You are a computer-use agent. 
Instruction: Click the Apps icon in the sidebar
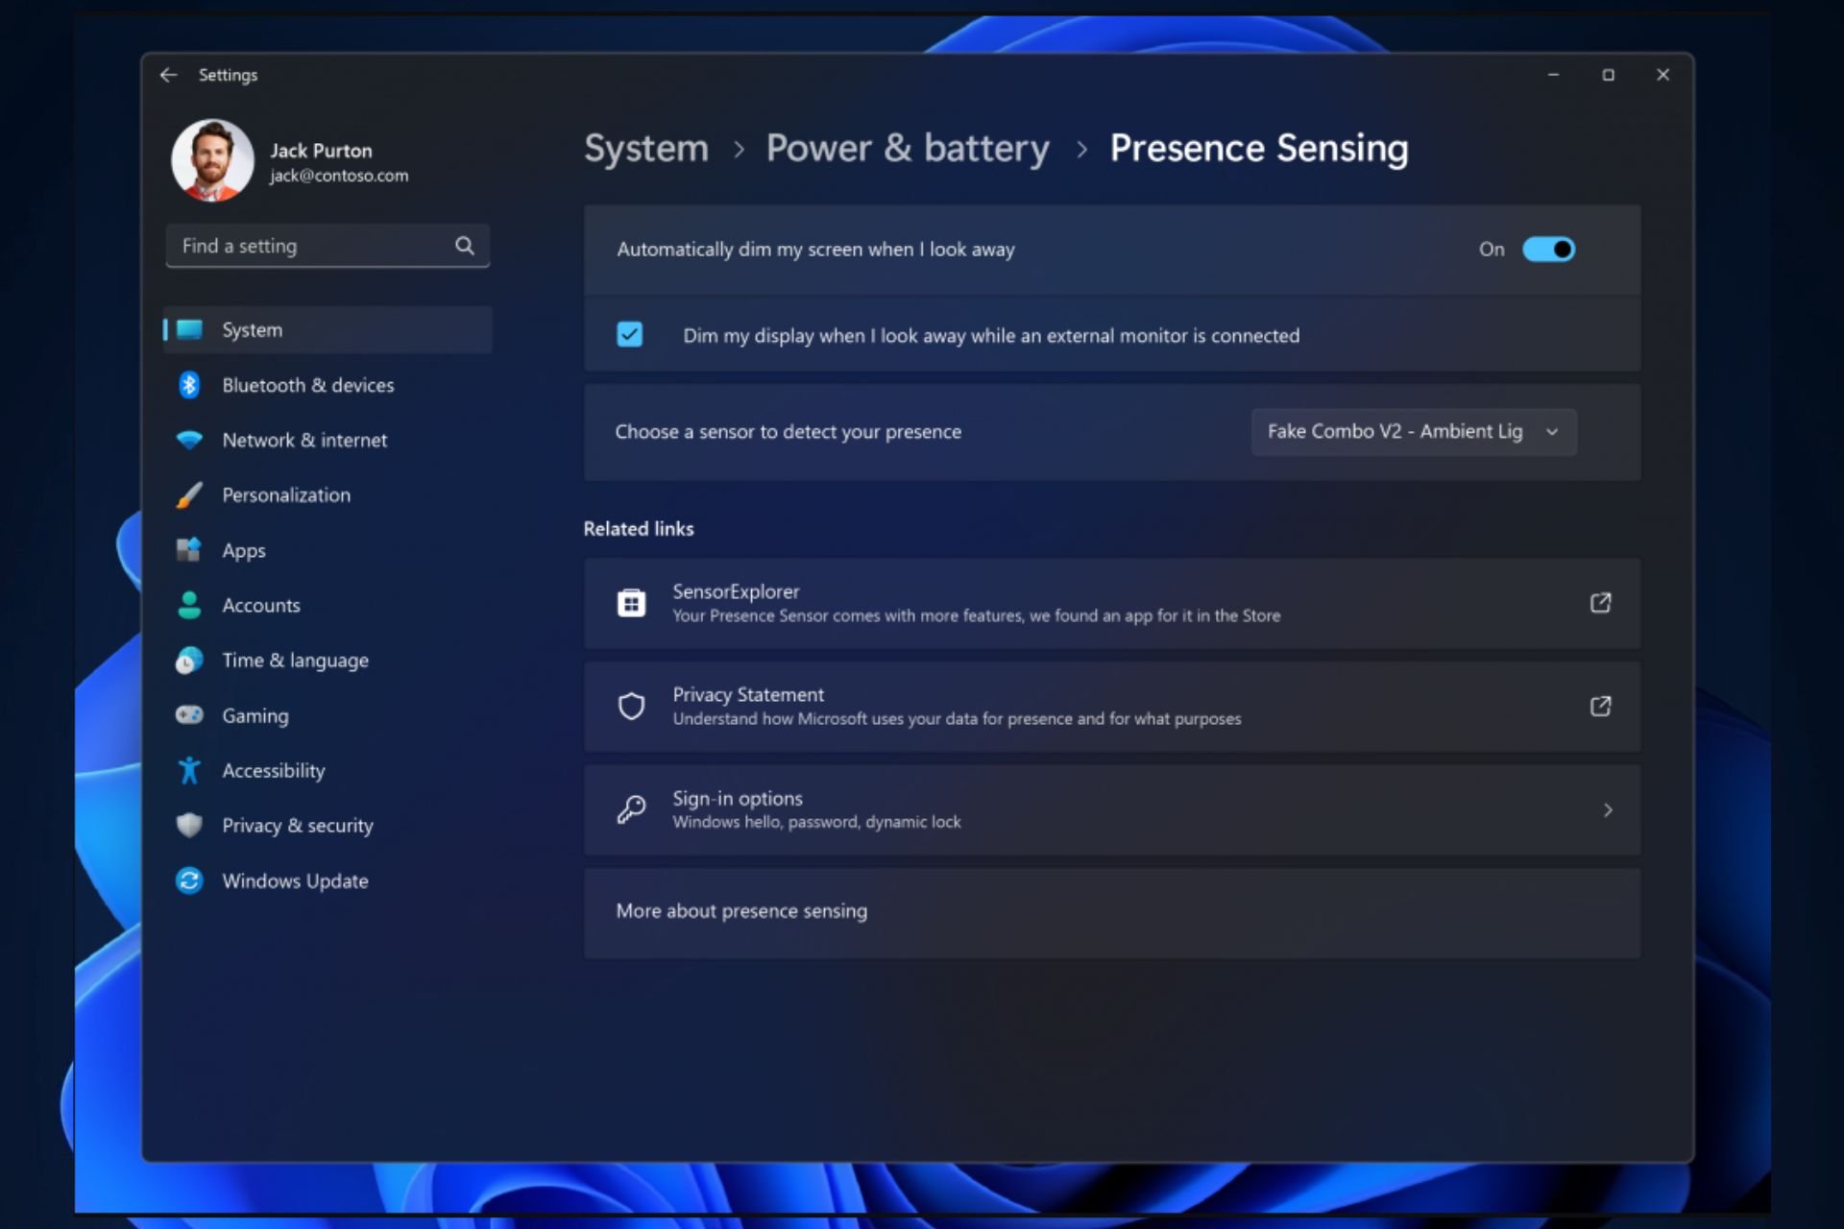pyautogui.click(x=188, y=550)
